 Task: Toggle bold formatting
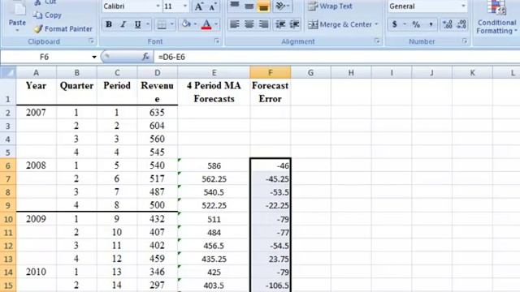pos(109,24)
